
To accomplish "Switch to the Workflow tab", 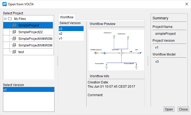I will tap(67, 17).
